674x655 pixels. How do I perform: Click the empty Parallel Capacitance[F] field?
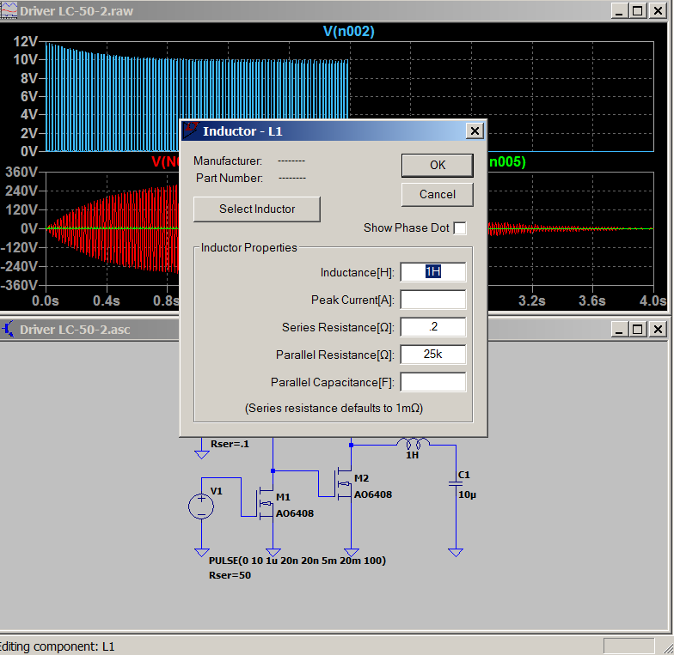(x=432, y=382)
